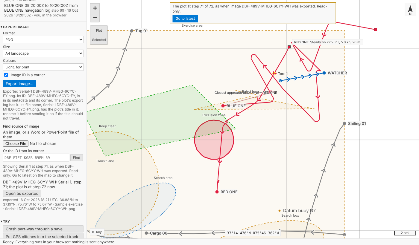Click Put GPS glitches into selected track
Screen dimensions: 419x245
coord(43,236)
